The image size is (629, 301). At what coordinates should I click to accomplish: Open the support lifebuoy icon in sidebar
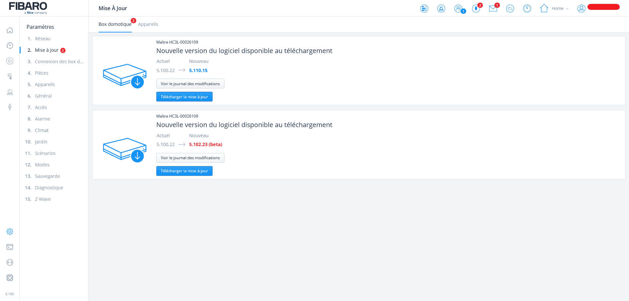coord(10,278)
